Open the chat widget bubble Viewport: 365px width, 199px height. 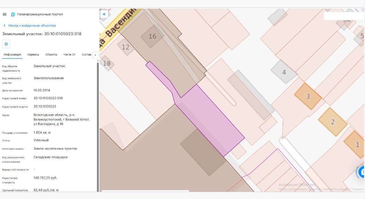(x=361, y=172)
